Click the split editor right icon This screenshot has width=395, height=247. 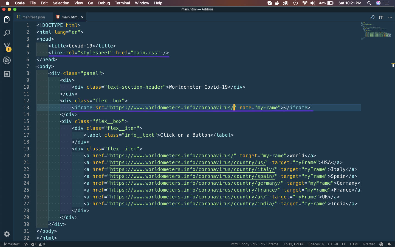tap(381, 17)
